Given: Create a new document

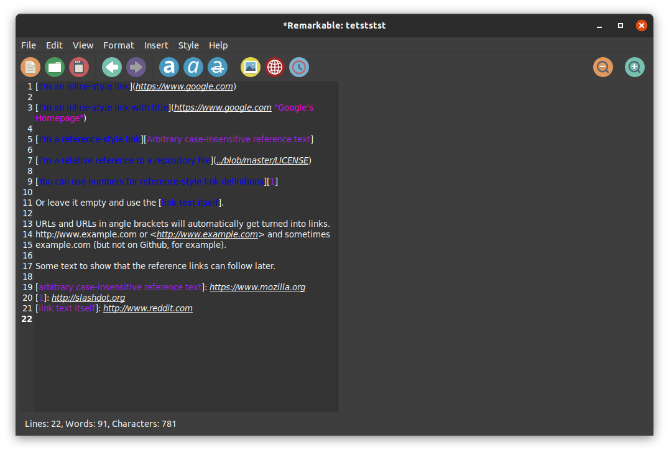Looking at the screenshot, I should tap(30, 67).
